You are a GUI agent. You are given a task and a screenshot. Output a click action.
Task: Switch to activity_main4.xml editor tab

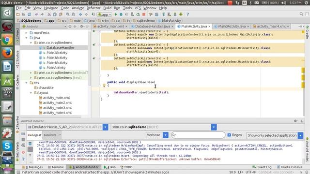tap(271, 26)
